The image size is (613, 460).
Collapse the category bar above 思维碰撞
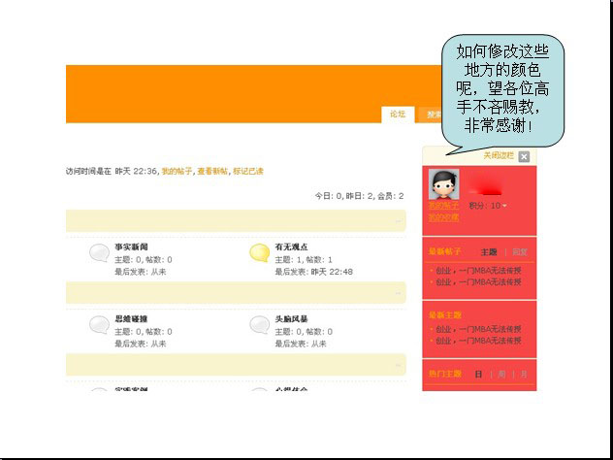click(399, 293)
